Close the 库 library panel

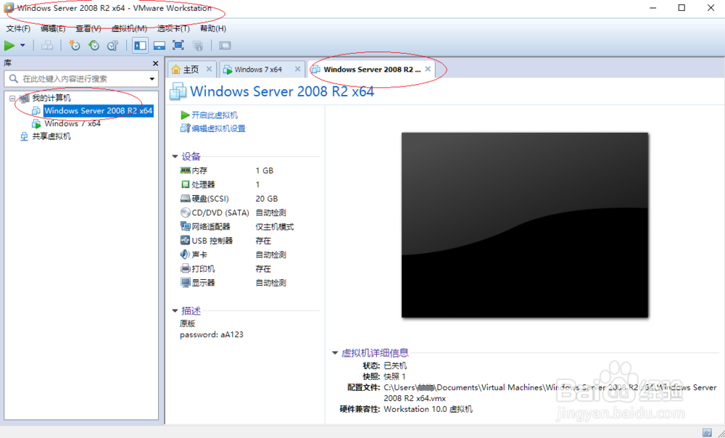click(x=155, y=63)
